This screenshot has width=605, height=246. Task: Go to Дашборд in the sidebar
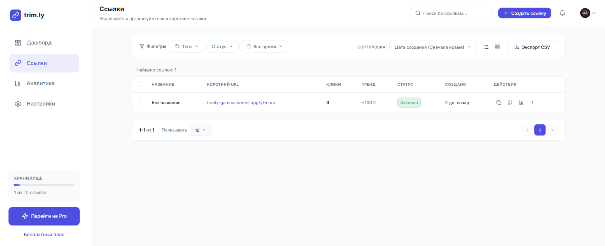[x=39, y=43]
